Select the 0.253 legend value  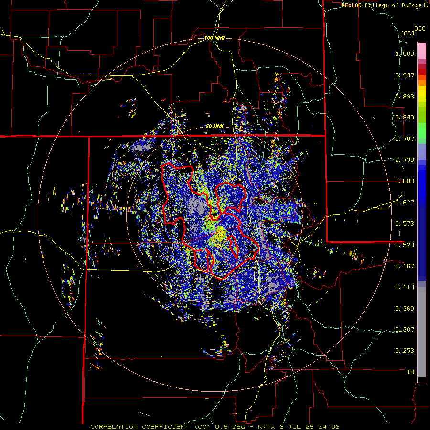coord(405,351)
